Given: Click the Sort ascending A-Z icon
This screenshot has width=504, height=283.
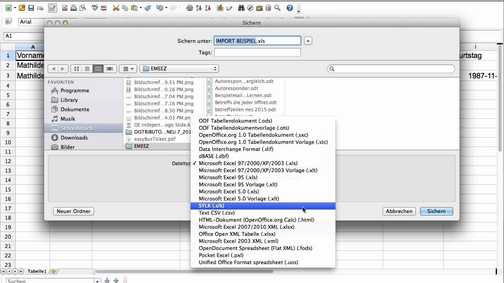Looking at the screenshot, I should click(199, 7).
